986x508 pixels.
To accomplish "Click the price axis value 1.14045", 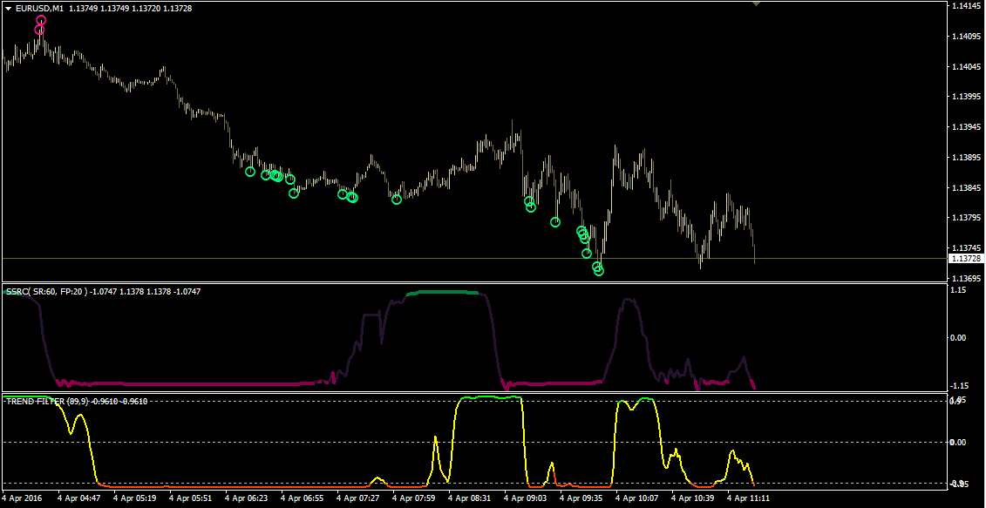I will pos(965,66).
